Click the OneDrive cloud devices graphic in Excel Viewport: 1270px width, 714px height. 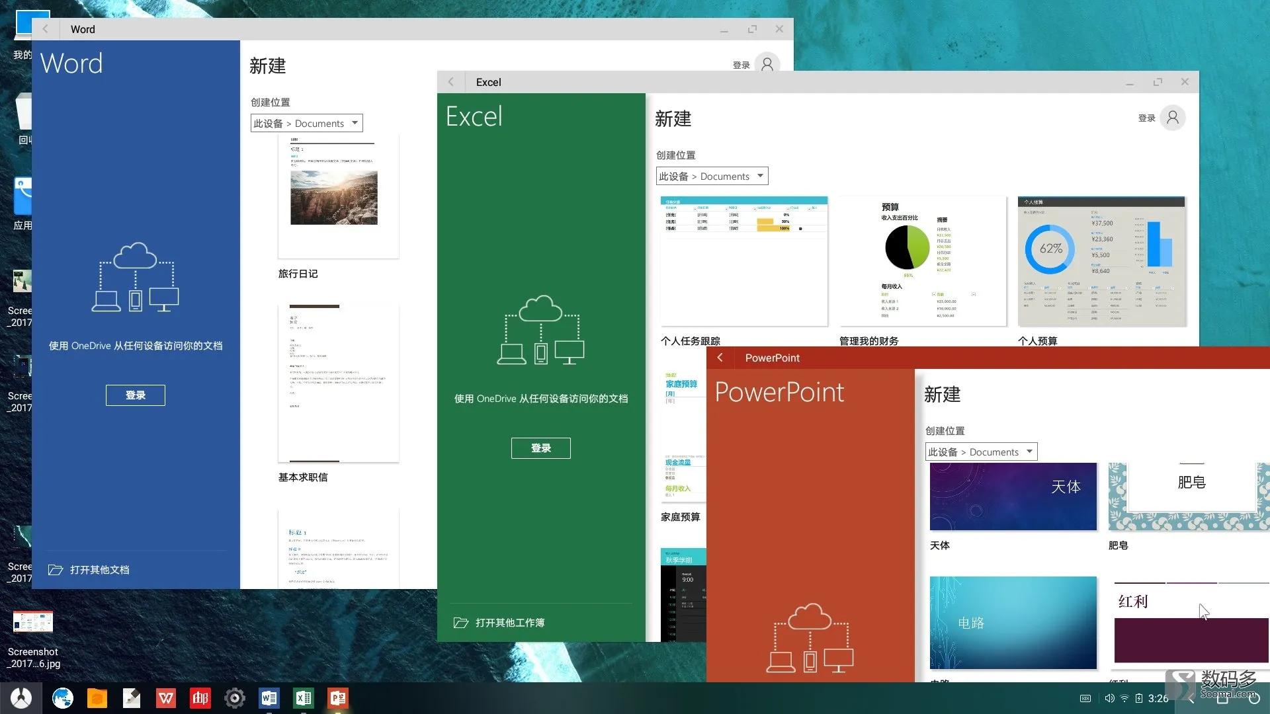(x=541, y=330)
